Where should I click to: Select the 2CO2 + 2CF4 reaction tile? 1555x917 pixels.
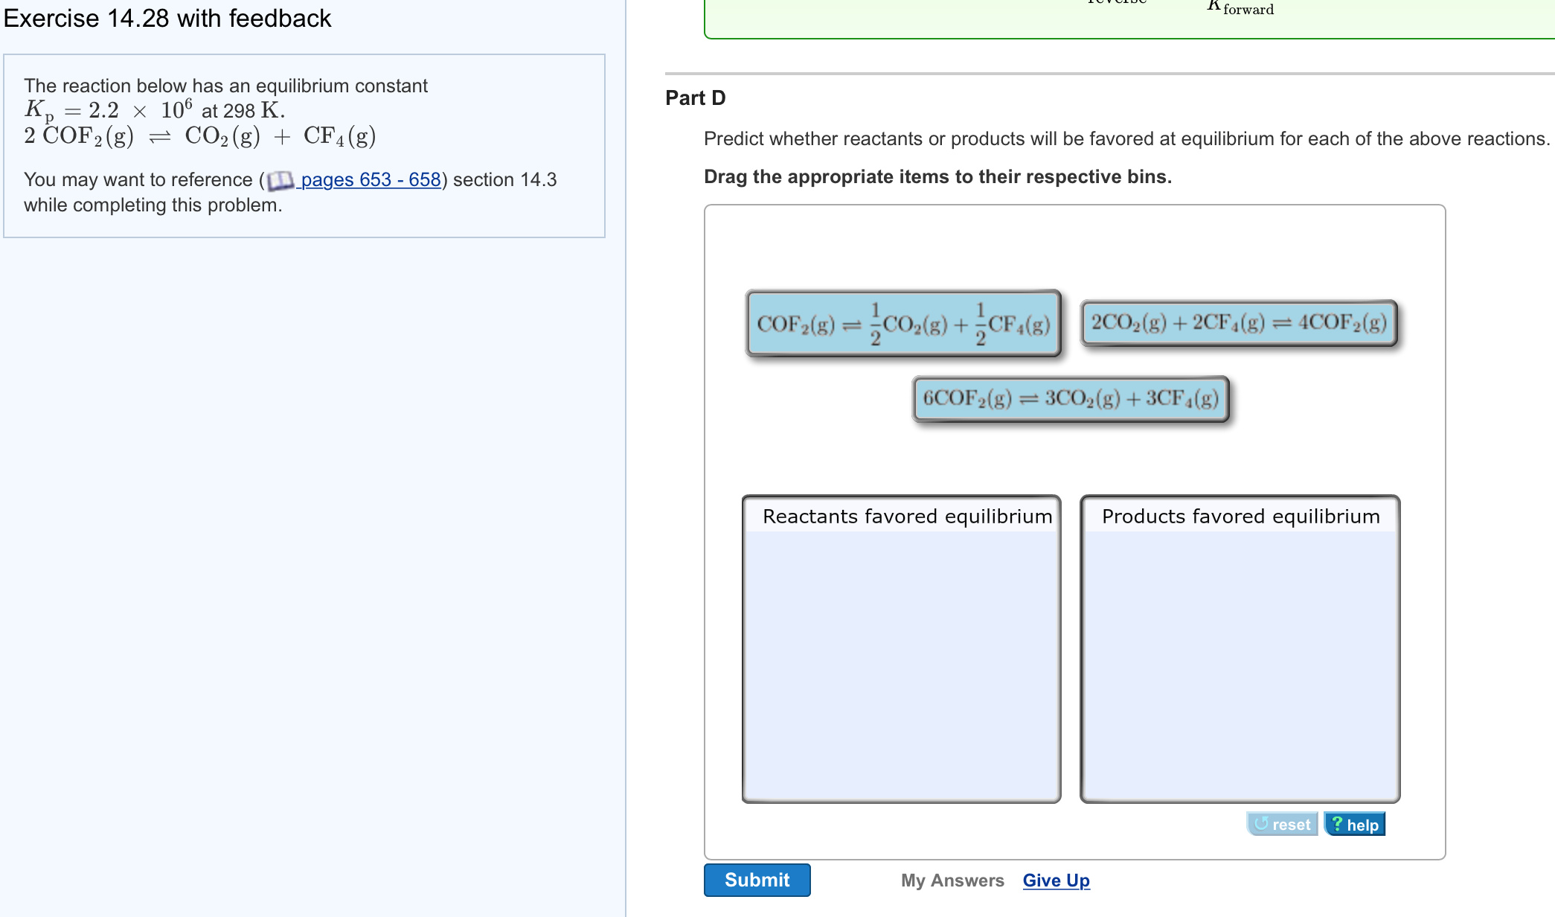click(1239, 322)
